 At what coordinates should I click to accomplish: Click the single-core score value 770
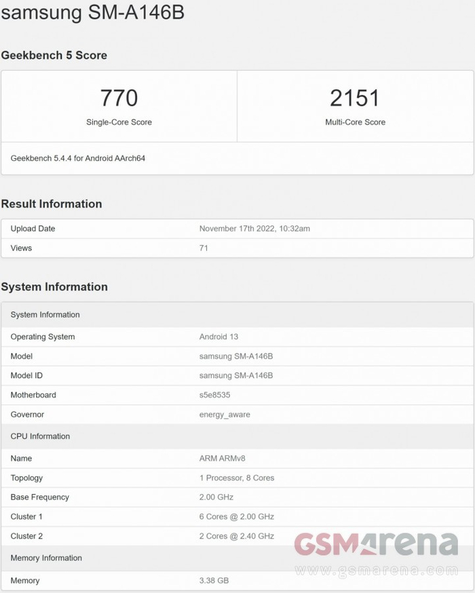119,98
